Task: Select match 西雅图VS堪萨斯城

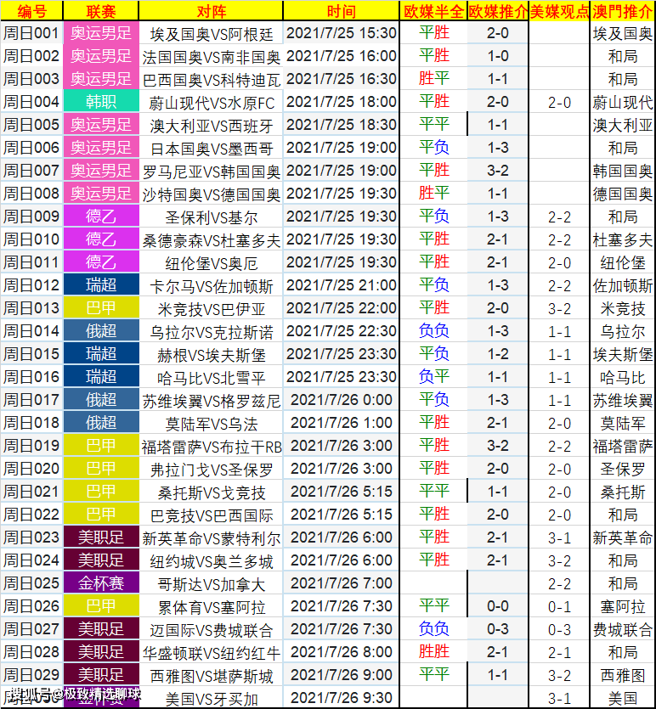Action: coord(211,675)
